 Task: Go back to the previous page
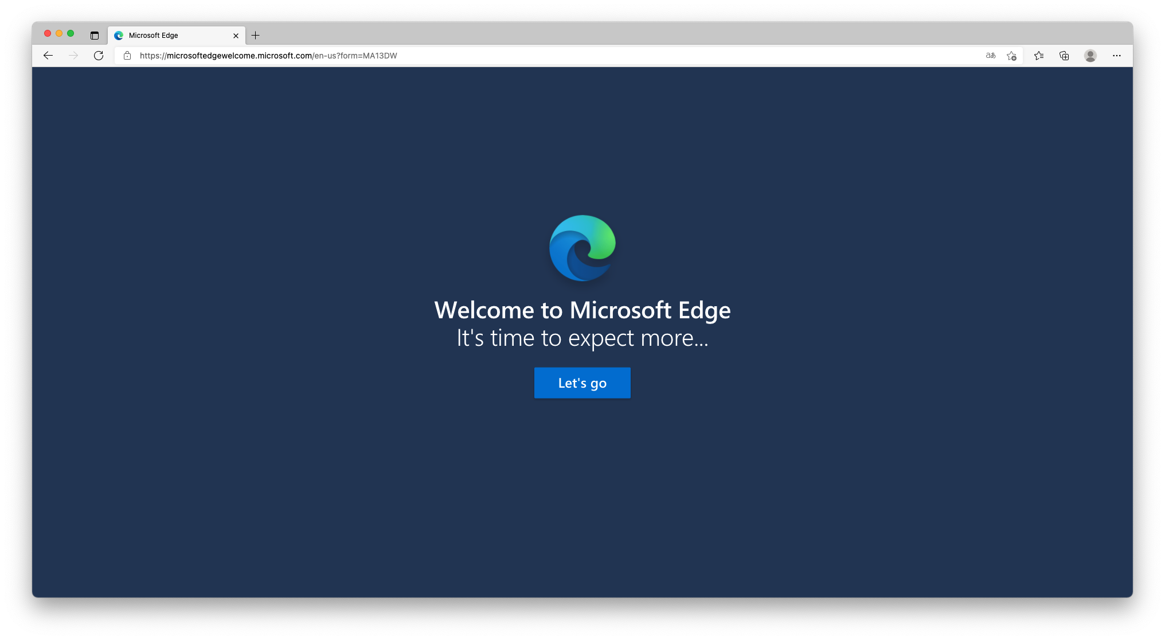[48, 56]
